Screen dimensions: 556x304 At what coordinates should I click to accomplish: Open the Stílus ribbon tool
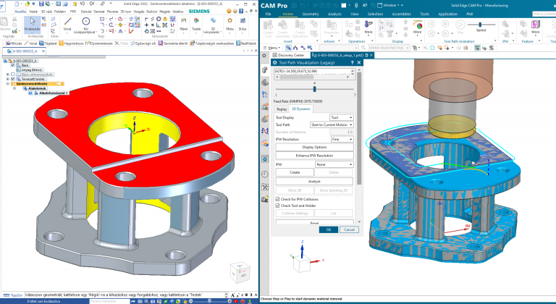[243, 24]
